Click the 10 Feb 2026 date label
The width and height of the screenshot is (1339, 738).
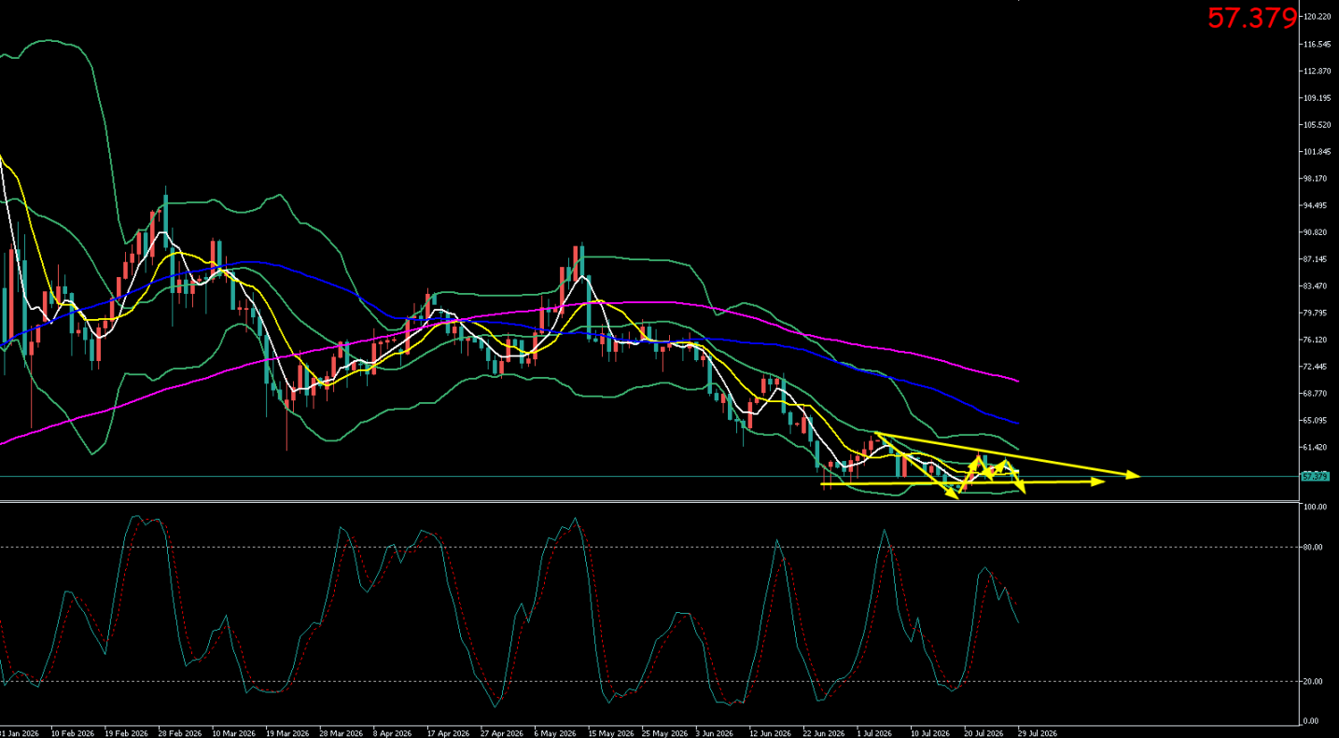point(71,733)
